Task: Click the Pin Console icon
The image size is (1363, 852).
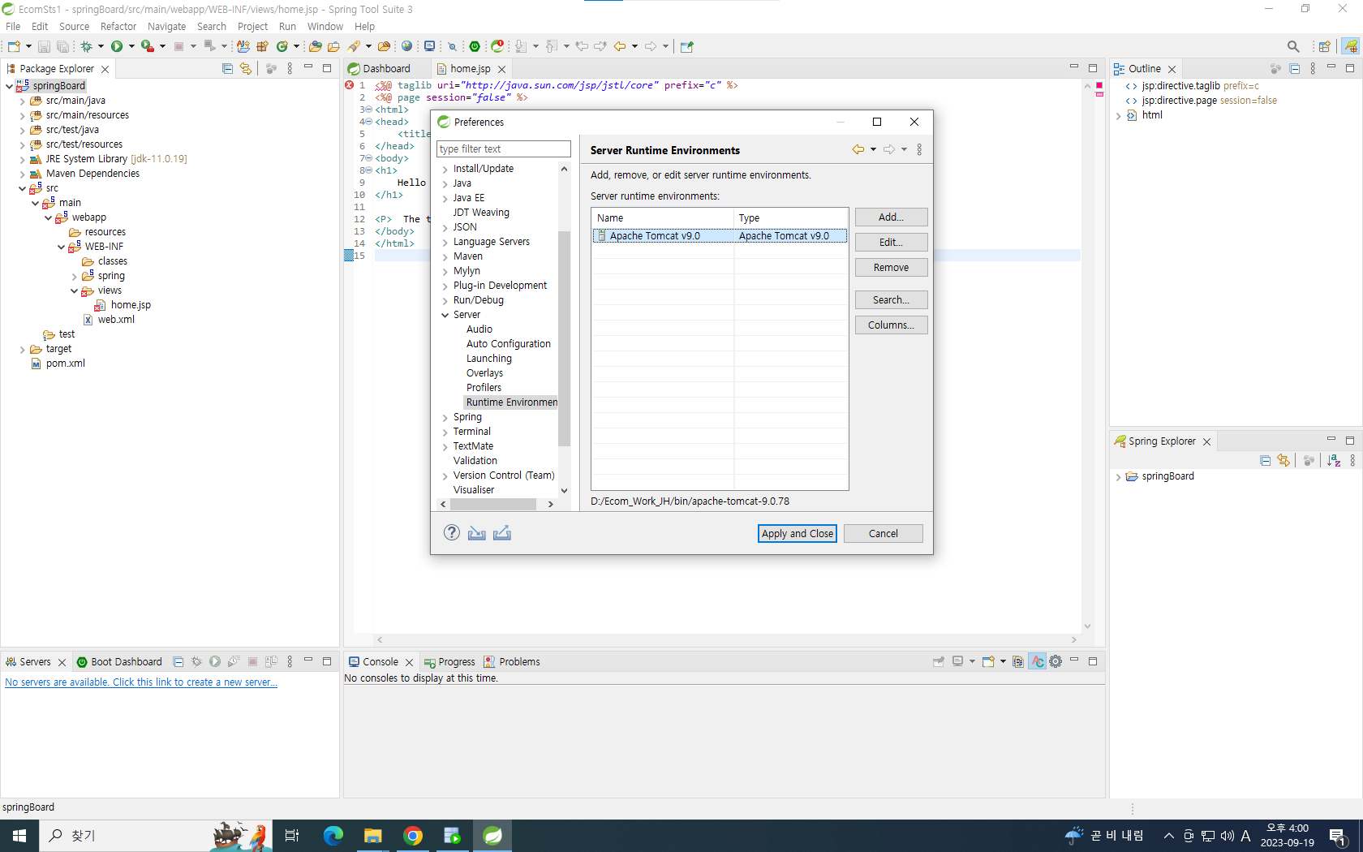Action: (x=939, y=661)
